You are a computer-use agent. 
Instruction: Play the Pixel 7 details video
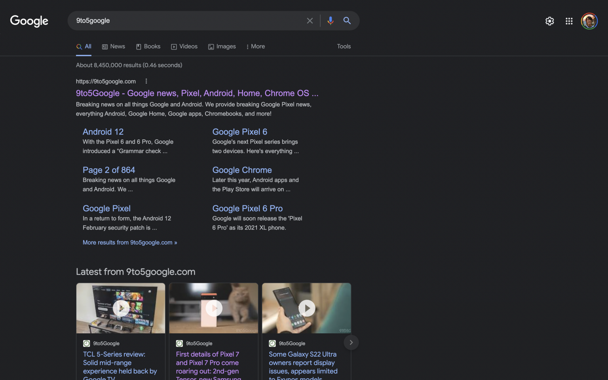click(x=213, y=308)
